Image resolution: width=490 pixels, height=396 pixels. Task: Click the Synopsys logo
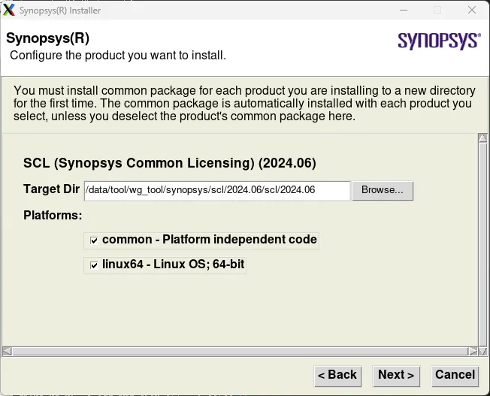pyautogui.click(x=440, y=41)
